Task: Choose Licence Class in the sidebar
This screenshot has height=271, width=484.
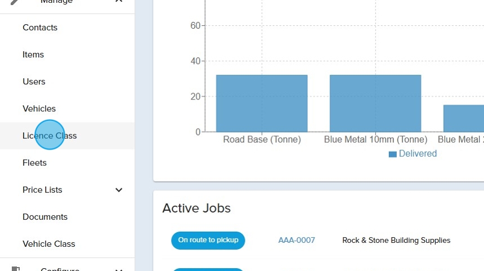Action: [50, 135]
